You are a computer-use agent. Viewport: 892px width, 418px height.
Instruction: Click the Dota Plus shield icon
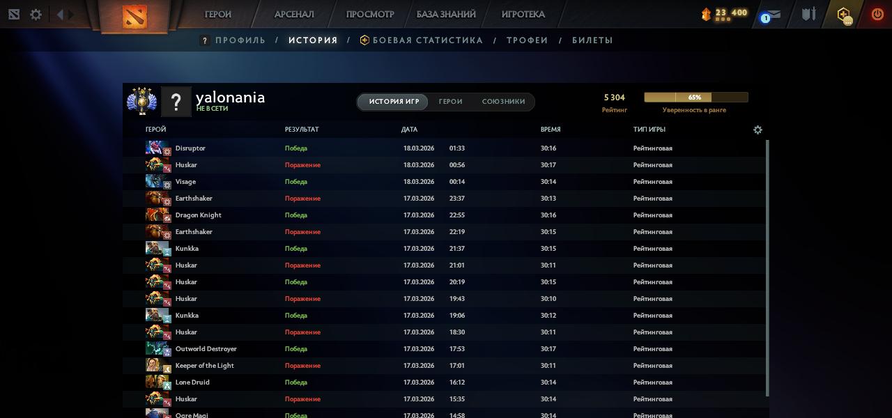click(x=844, y=15)
